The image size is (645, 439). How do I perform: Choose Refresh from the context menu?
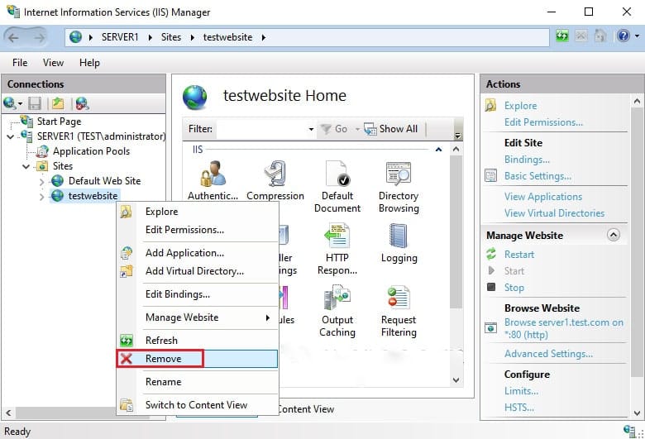pos(198,341)
